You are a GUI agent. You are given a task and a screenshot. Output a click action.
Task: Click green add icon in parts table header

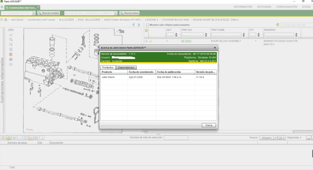click(146, 30)
